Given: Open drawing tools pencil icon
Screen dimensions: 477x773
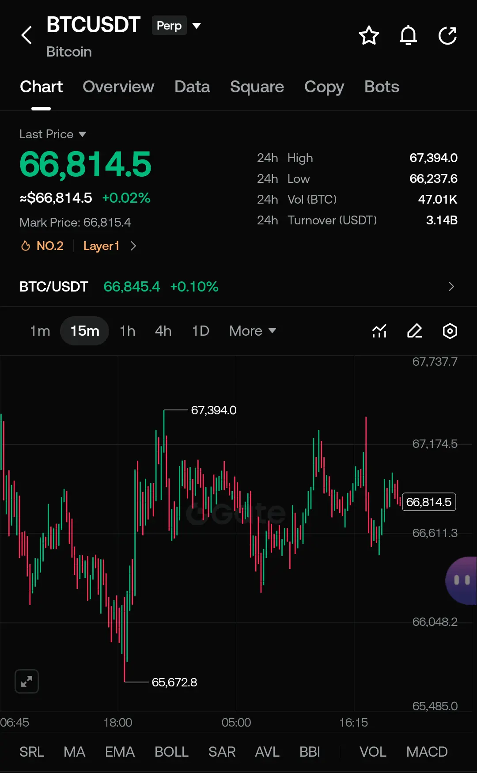Looking at the screenshot, I should coord(415,331).
